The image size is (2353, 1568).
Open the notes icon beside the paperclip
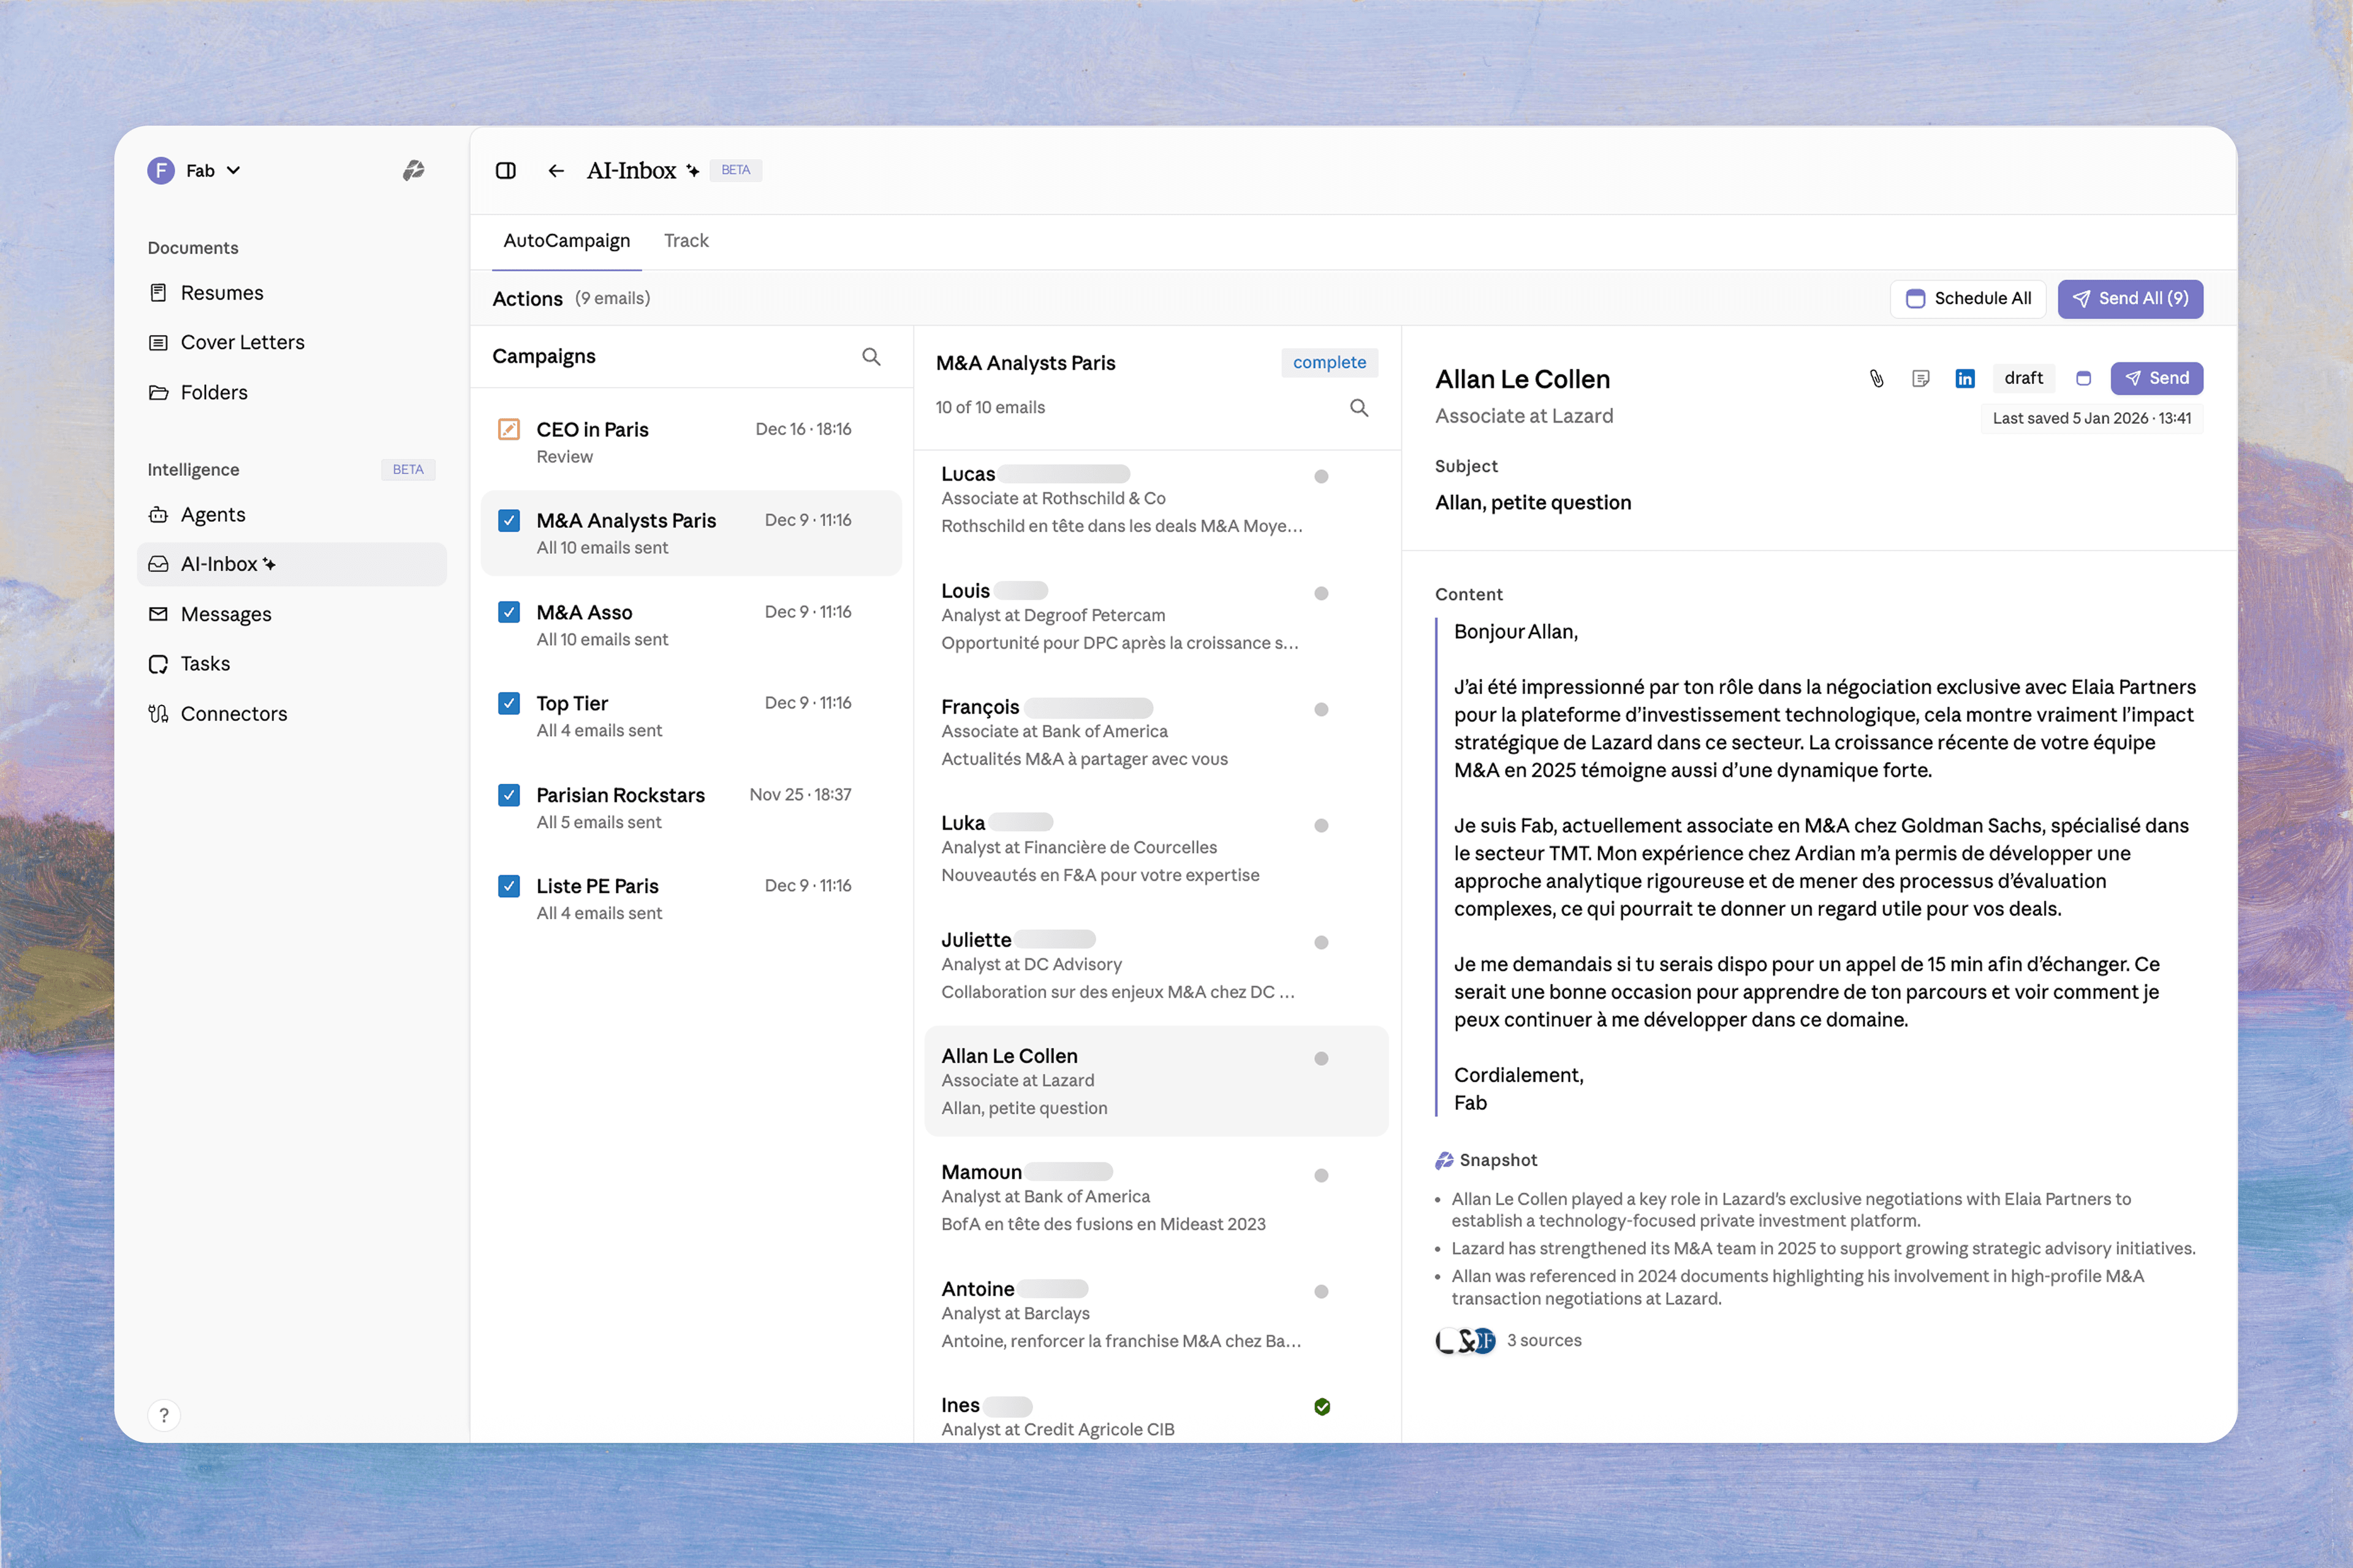1921,378
